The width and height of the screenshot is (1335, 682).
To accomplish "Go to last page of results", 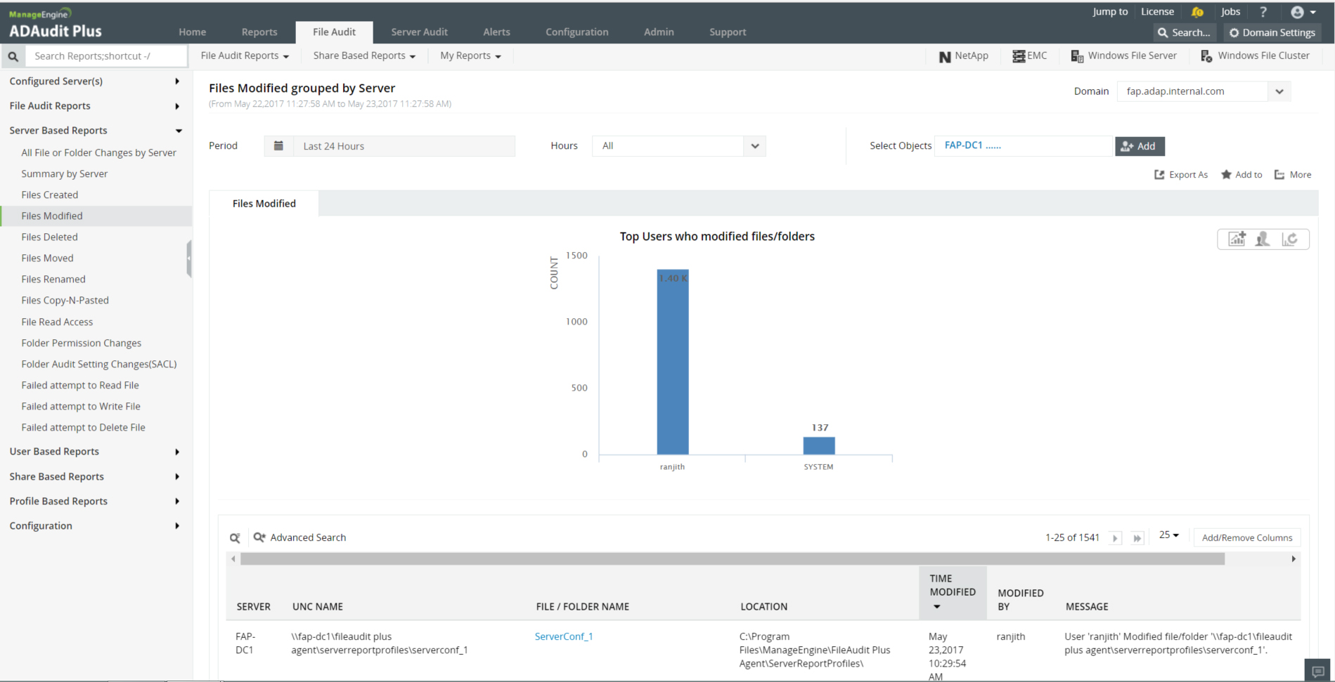I will pos(1137,538).
